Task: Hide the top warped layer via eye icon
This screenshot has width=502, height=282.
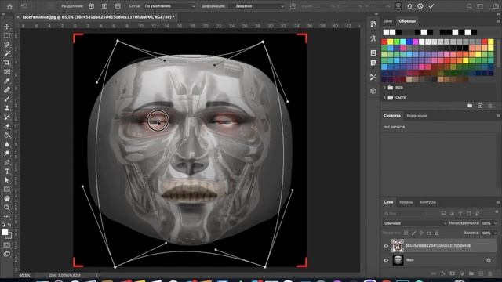Action: coord(386,246)
